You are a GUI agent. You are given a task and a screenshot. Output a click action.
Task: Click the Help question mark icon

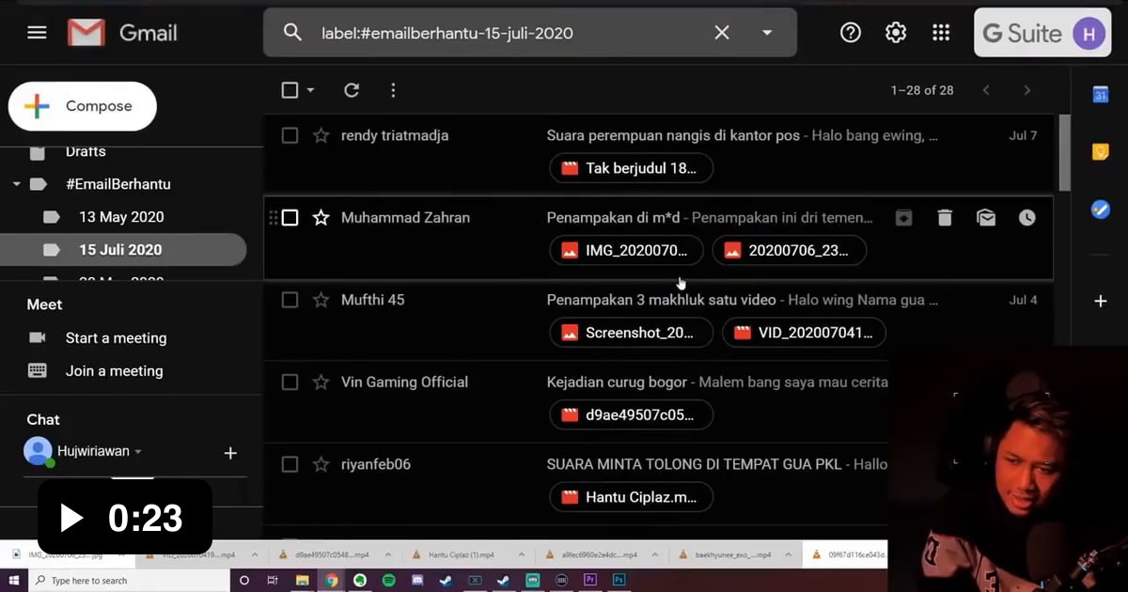851,33
